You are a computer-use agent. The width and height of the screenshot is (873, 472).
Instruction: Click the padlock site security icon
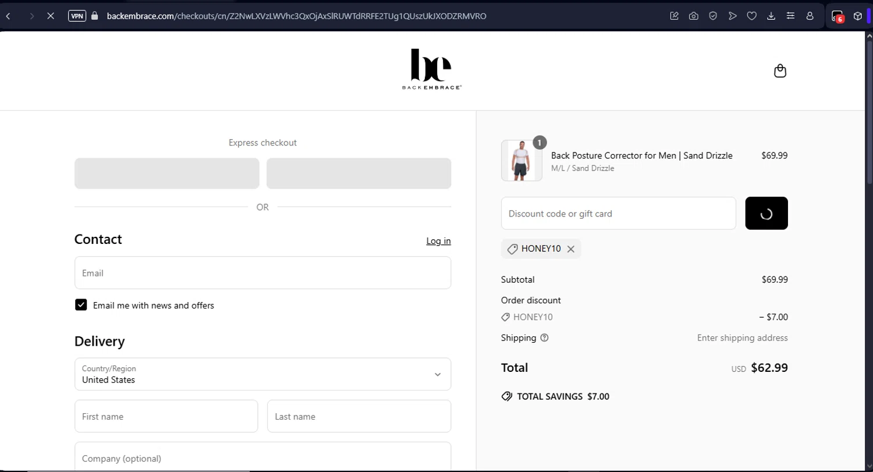(x=95, y=16)
